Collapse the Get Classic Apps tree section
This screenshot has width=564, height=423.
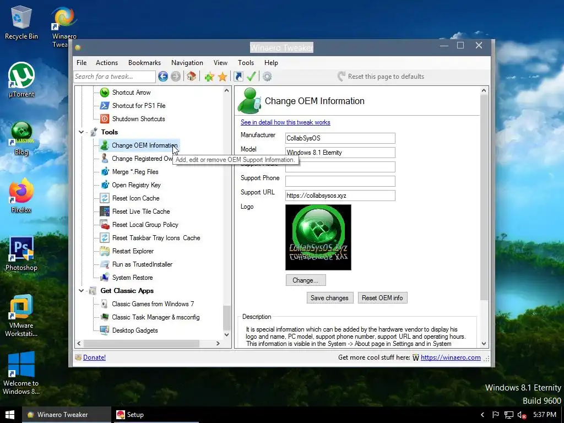point(82,291)
